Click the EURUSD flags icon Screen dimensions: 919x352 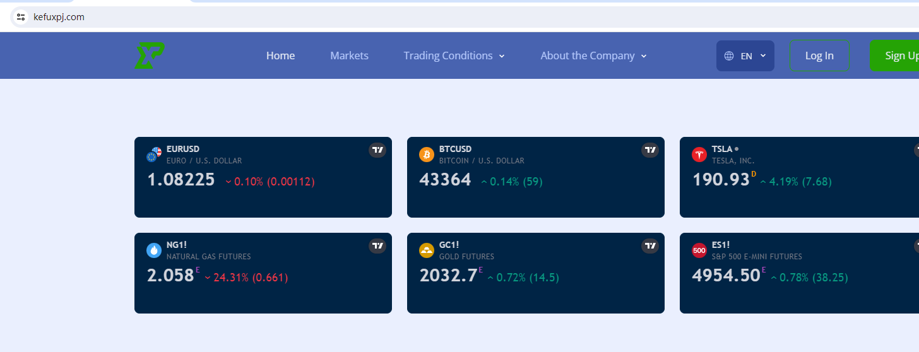[x=154, y=155]
